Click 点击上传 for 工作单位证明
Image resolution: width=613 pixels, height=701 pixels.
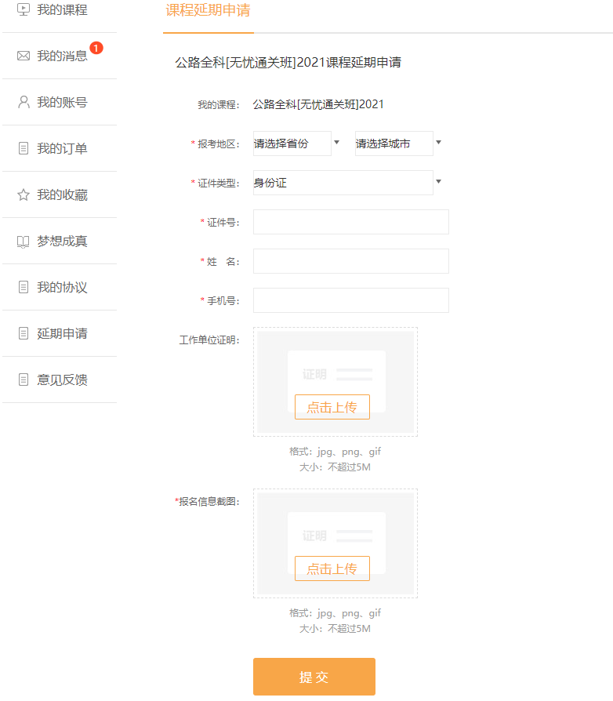pyautogui.click(x=332, y=407)
